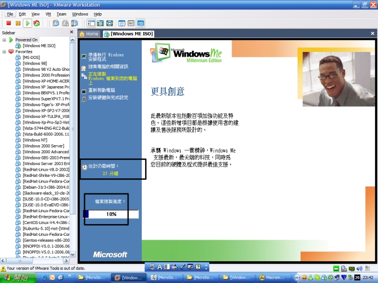Open the VM menu

[x=48, y=14]
